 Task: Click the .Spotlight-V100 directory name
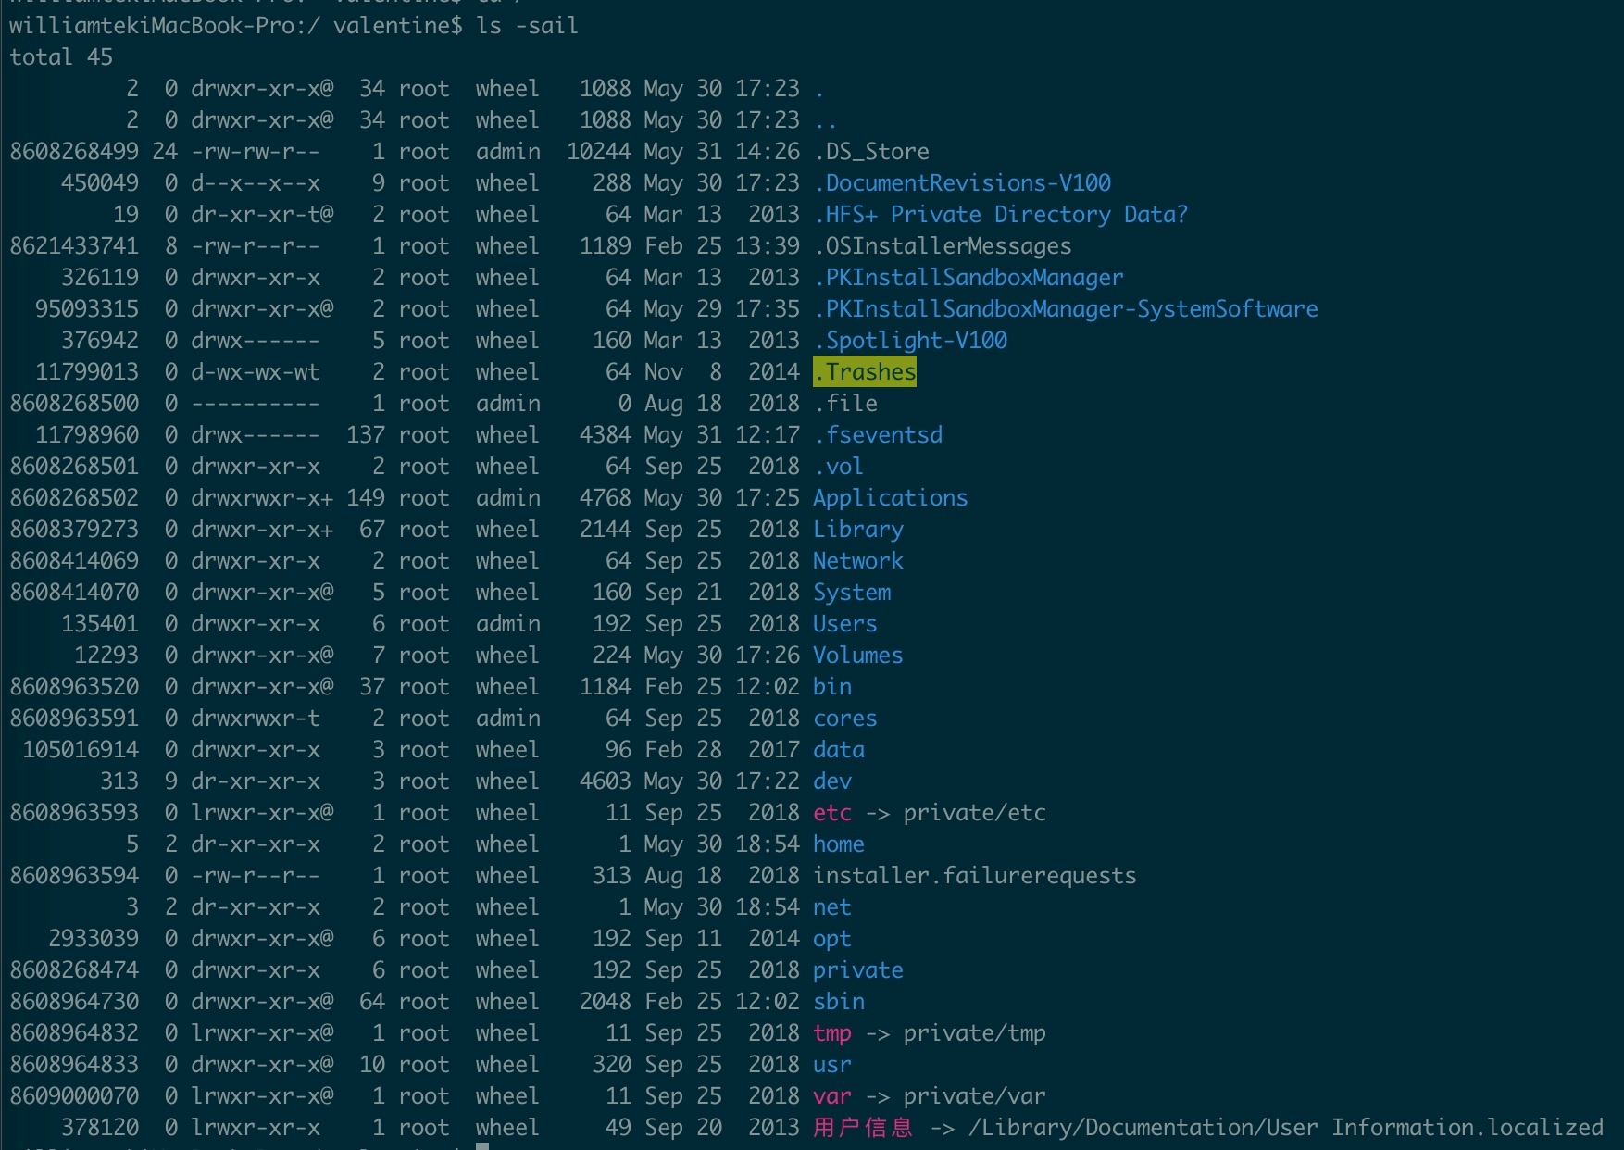[910, 341]
